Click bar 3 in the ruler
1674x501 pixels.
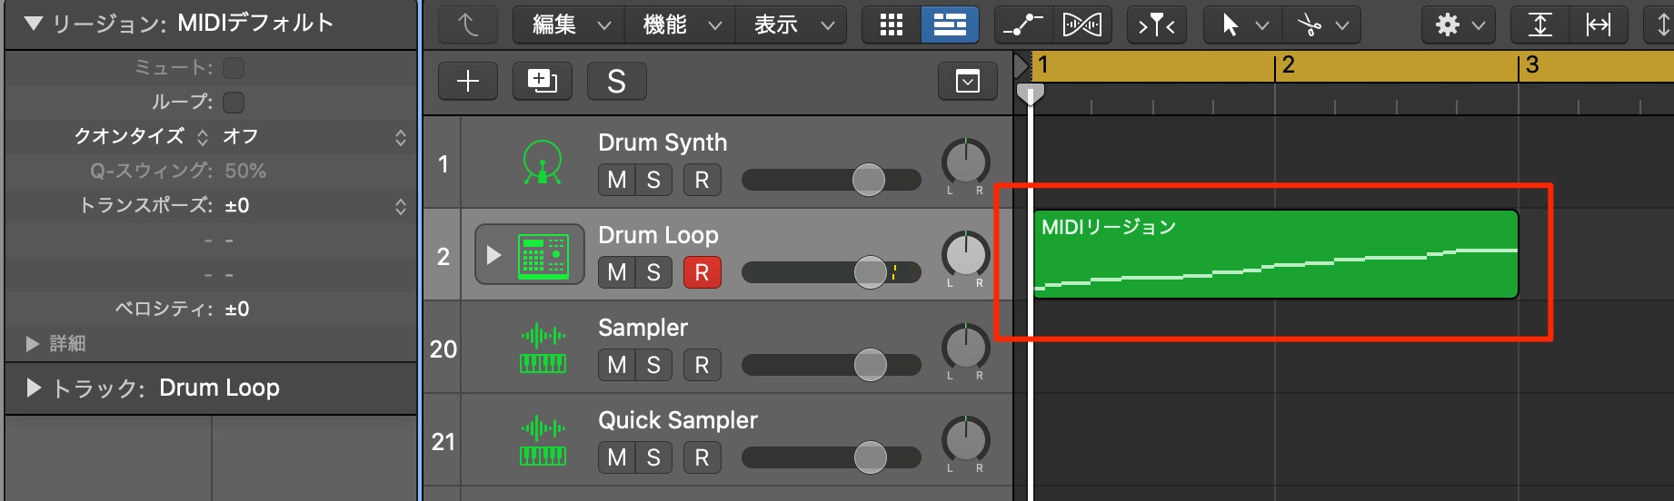tap(1532, 64)
